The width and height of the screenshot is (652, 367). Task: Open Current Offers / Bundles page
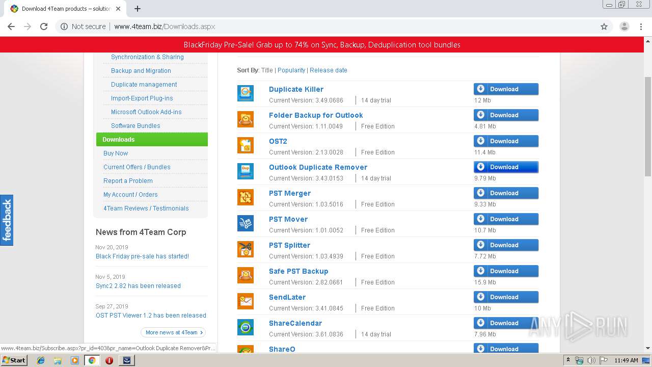tap(137, 167)
